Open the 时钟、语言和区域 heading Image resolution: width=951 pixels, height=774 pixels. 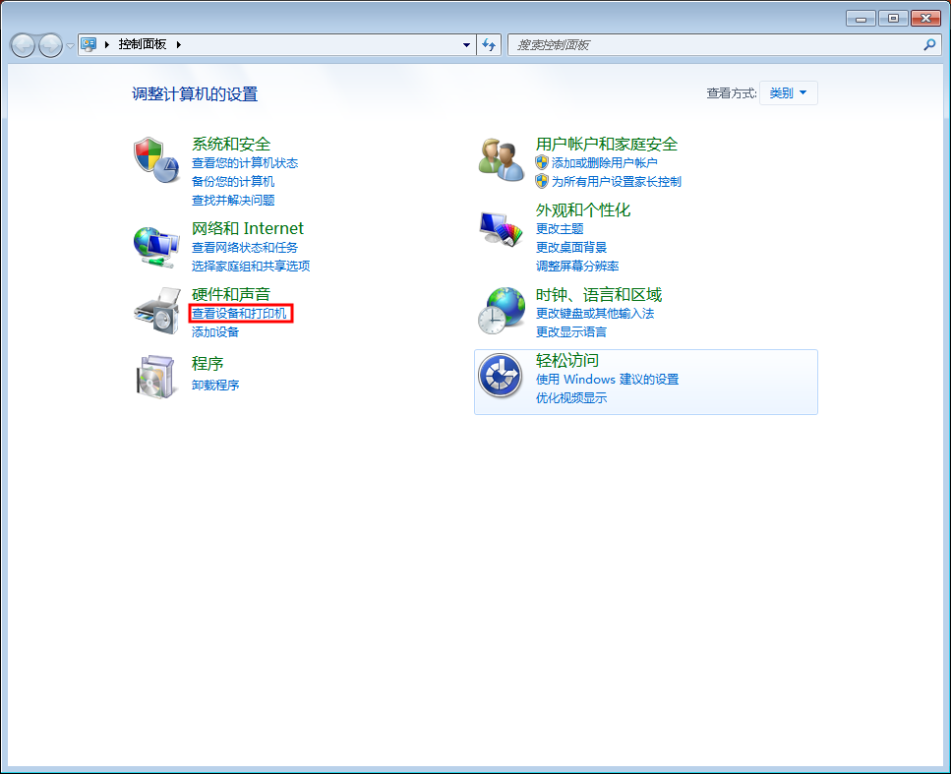[599, 295]
